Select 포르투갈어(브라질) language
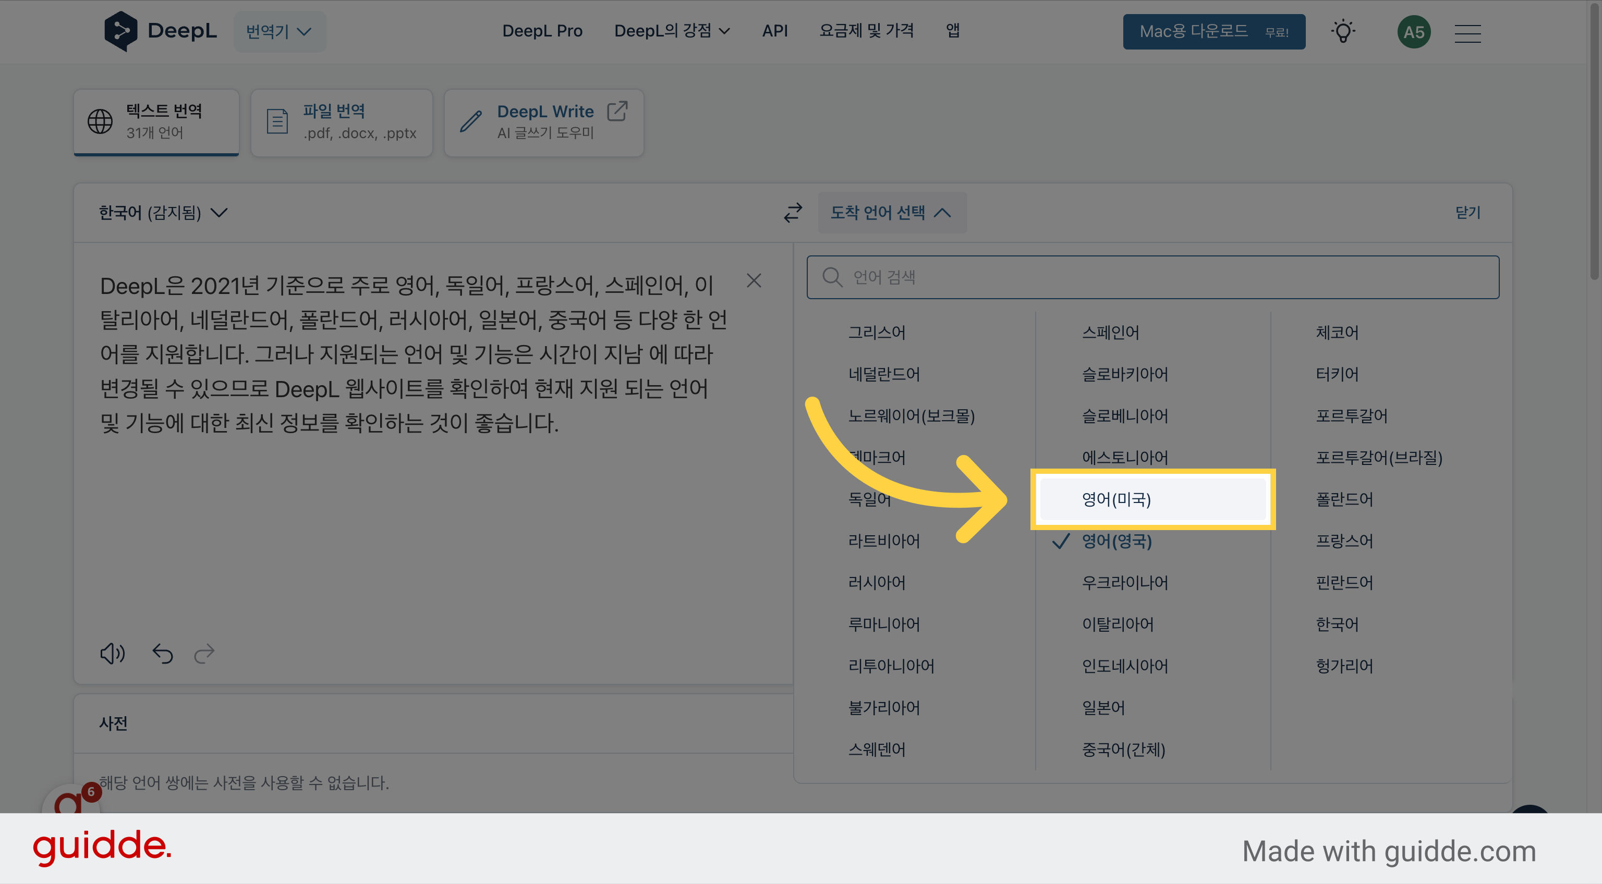 click(x=1378, y=457)
